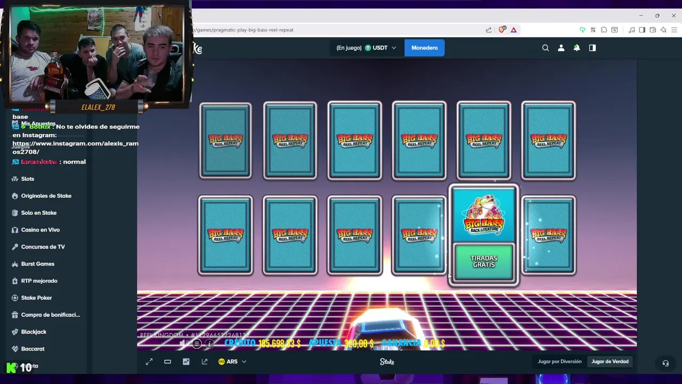Toggle the Stake right side panel icon
Viewport: 682px width, 384px height.
(x=592, y=48)
